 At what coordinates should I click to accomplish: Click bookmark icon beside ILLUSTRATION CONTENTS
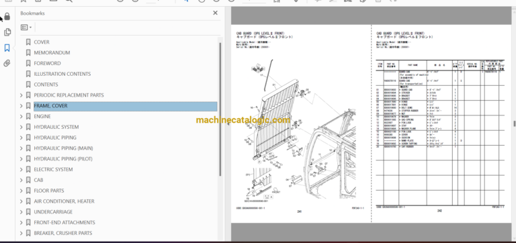click(x=28, y=74)
